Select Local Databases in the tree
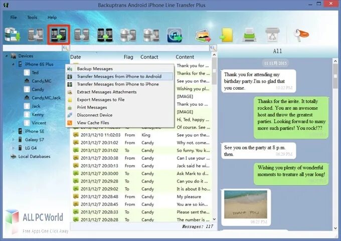Viewport: 341px width, 241px height. click(34, 156)
